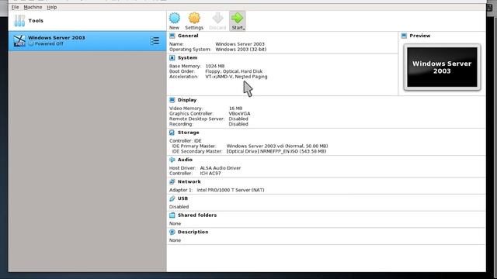497x279 pixels.
Task: Click the Audio section speaker icon
Action: 172,160
